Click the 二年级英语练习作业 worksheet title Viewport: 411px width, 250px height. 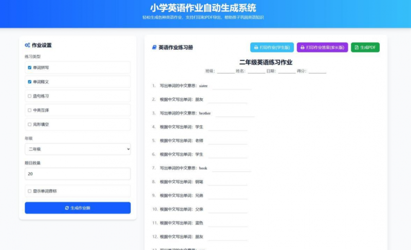pos(266,62)
